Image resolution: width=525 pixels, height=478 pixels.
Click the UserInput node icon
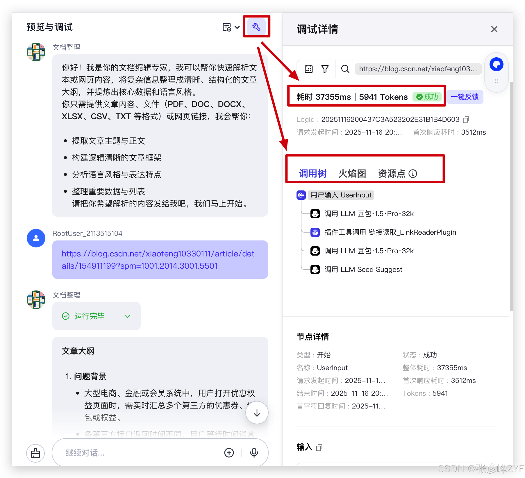[x=301, y=195]
